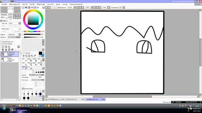Switch to the document tab at 33%
Screen dimensions: 202x113
click(95, 99)
